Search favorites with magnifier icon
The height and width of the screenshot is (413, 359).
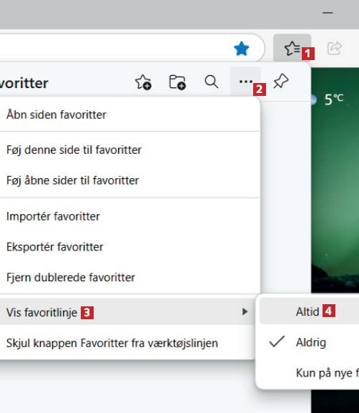(x=212, y=82)
